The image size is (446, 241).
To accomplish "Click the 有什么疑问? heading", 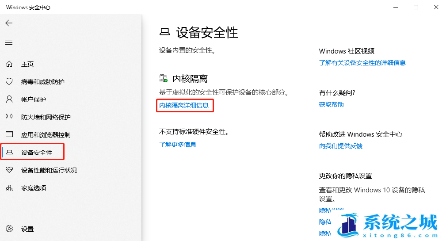I will tap(337, 93).
